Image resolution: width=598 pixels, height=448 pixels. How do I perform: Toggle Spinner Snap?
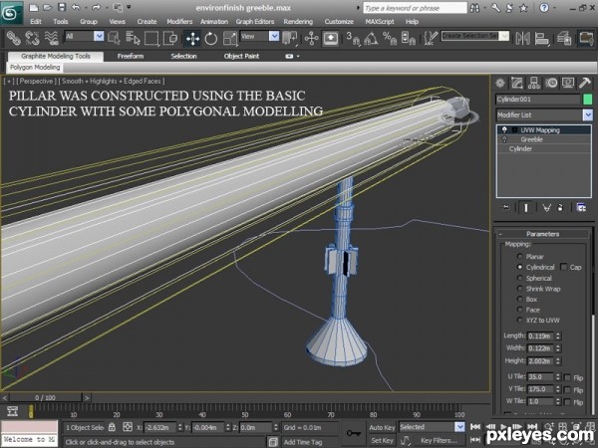click(408, 38)
